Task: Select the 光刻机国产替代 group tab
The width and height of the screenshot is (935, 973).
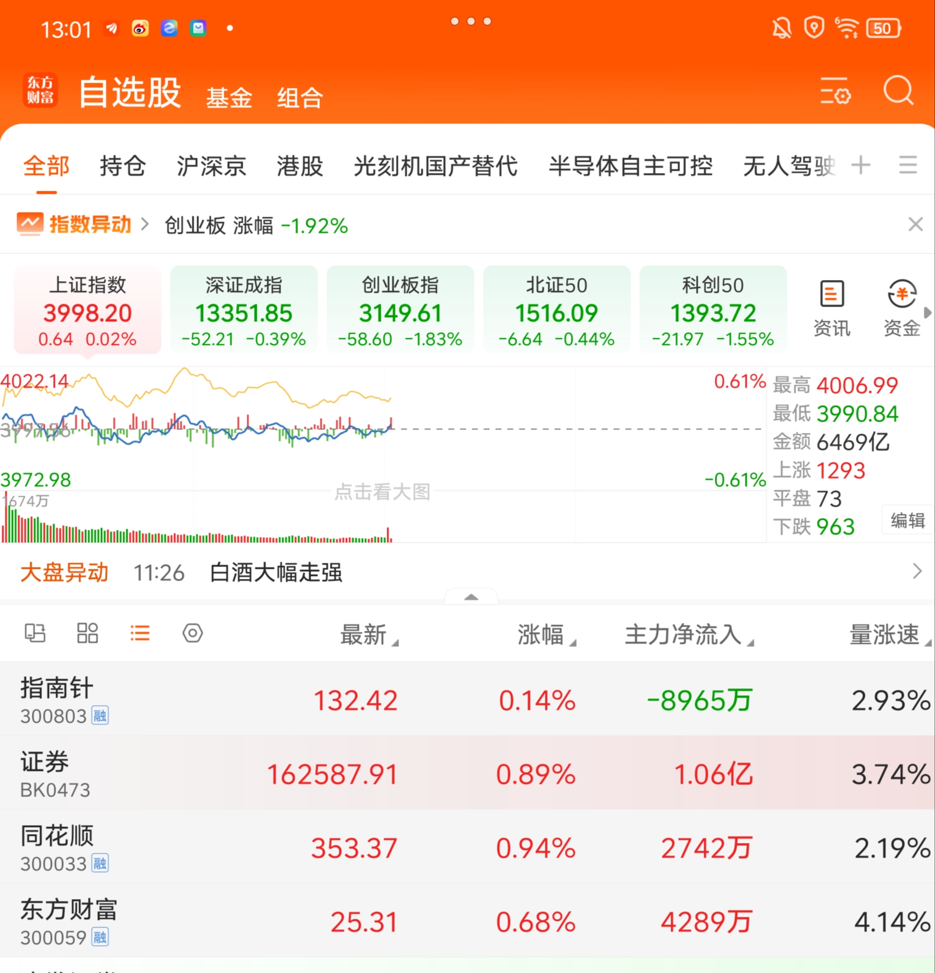Action: [x=436, y=166]
